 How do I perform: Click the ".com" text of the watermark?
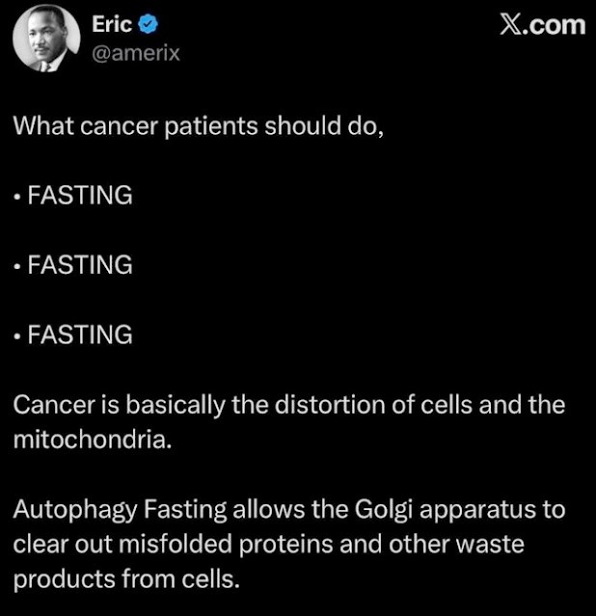coord(556,25)
